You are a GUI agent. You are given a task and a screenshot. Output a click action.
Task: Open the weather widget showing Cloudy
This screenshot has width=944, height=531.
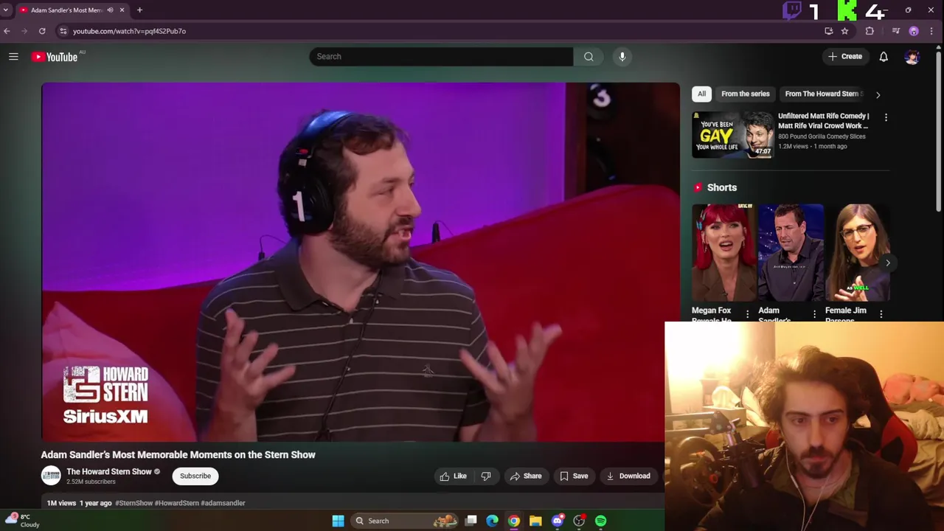coord(22,521)
